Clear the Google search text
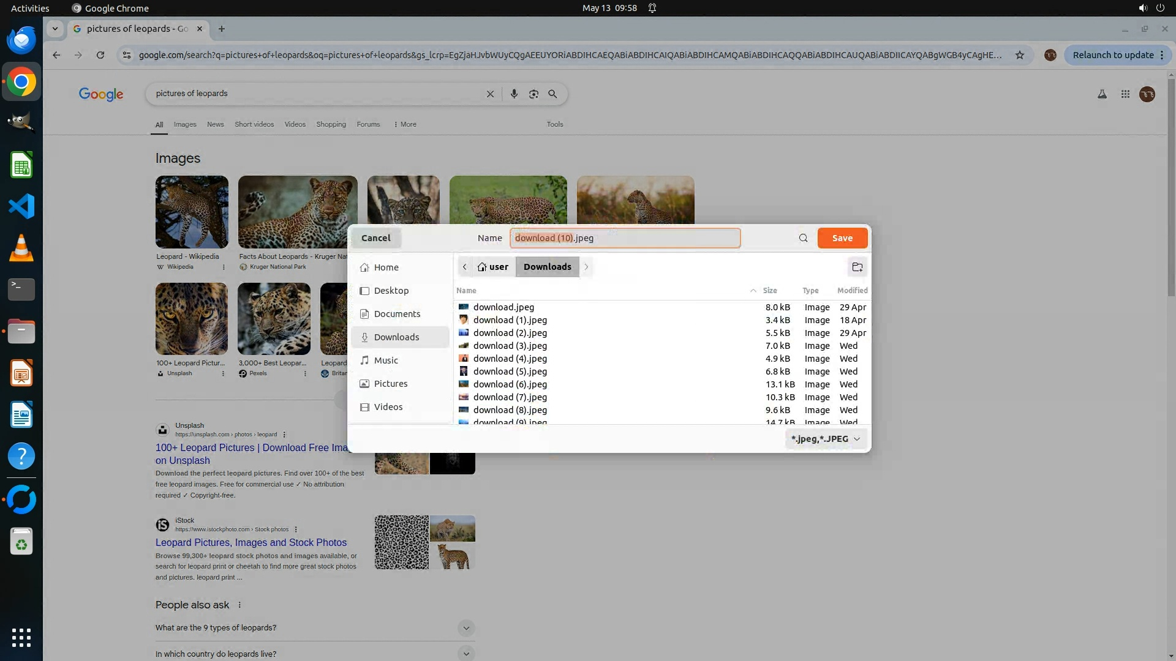This screenshot has width=1176, height=661. click(490, 94)
